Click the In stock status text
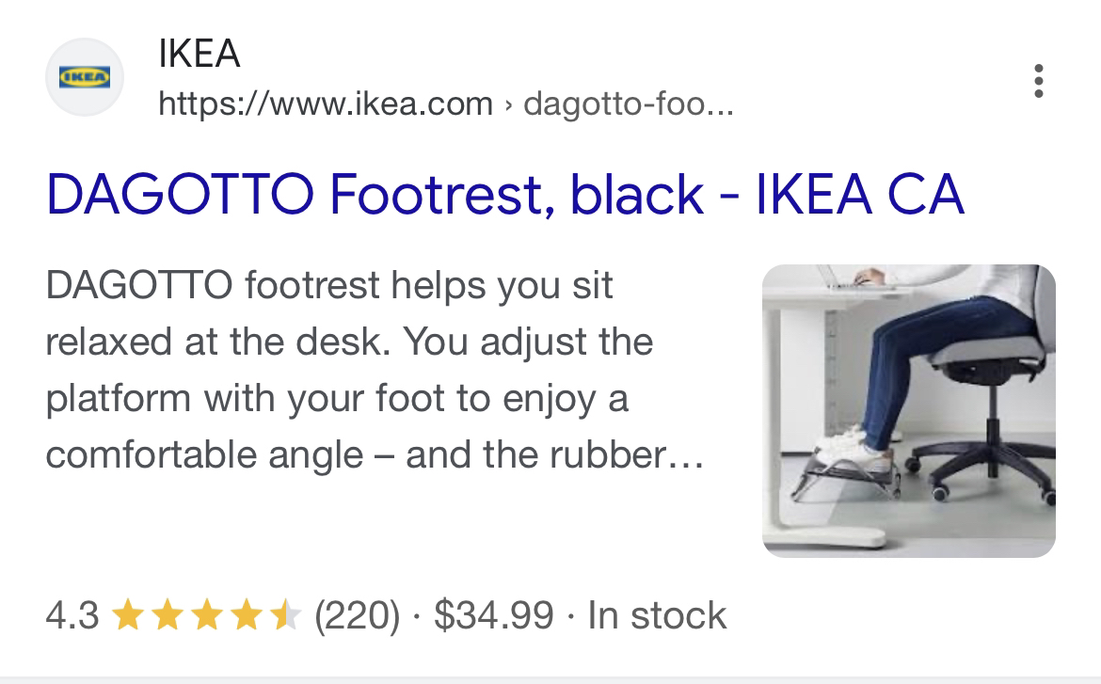The height and width of the screenshot is (684, 1101). click(x=657, y=615)
